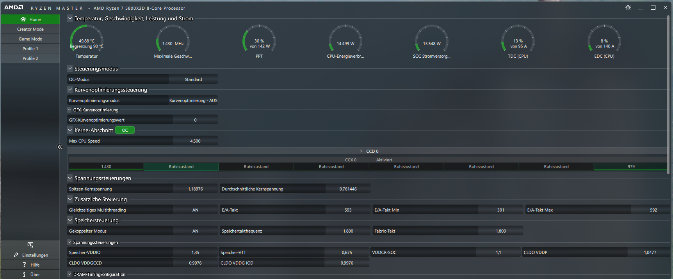673x279 pixels.
Task: Collapse the Speichersteuerung section
Action: click(x=70, y=220)
